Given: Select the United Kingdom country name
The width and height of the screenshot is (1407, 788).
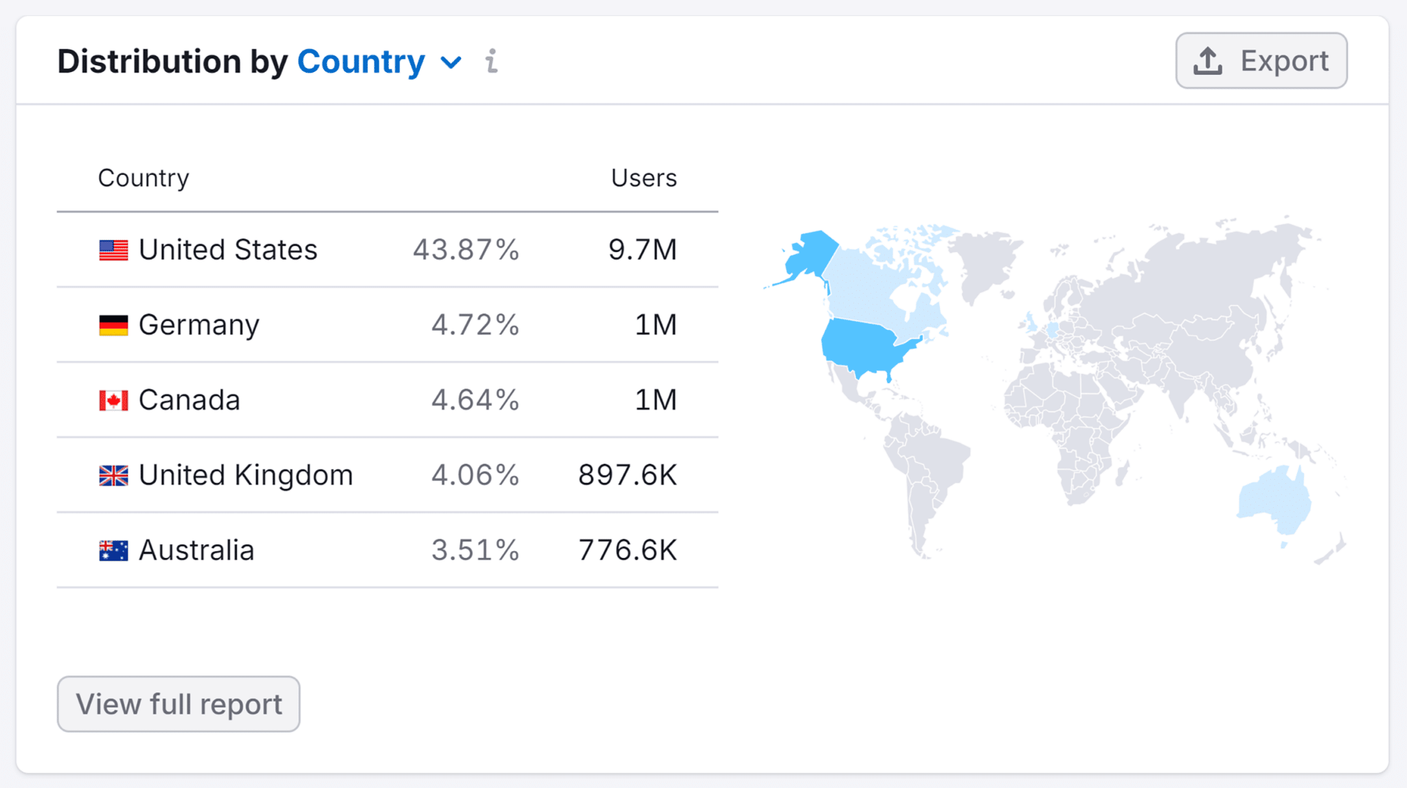Looking at the screenshot, I should tap(246, 475).
